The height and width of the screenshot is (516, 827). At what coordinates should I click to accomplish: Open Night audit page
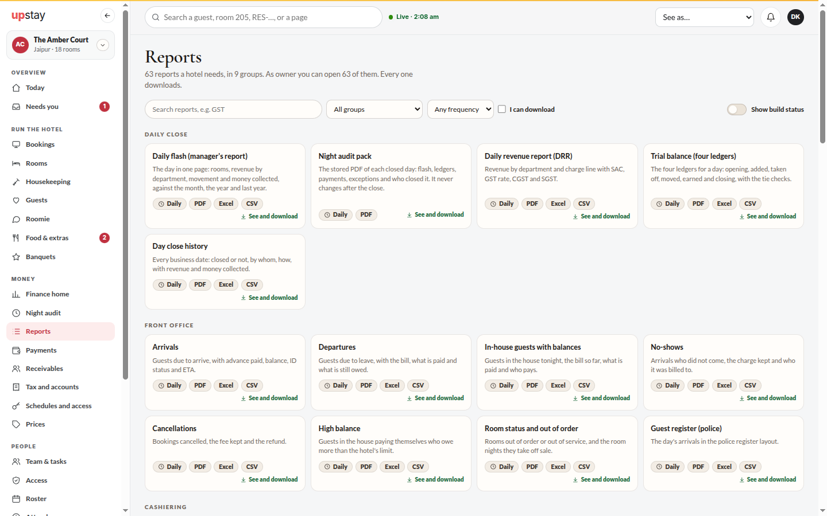[x=60, y=313]
